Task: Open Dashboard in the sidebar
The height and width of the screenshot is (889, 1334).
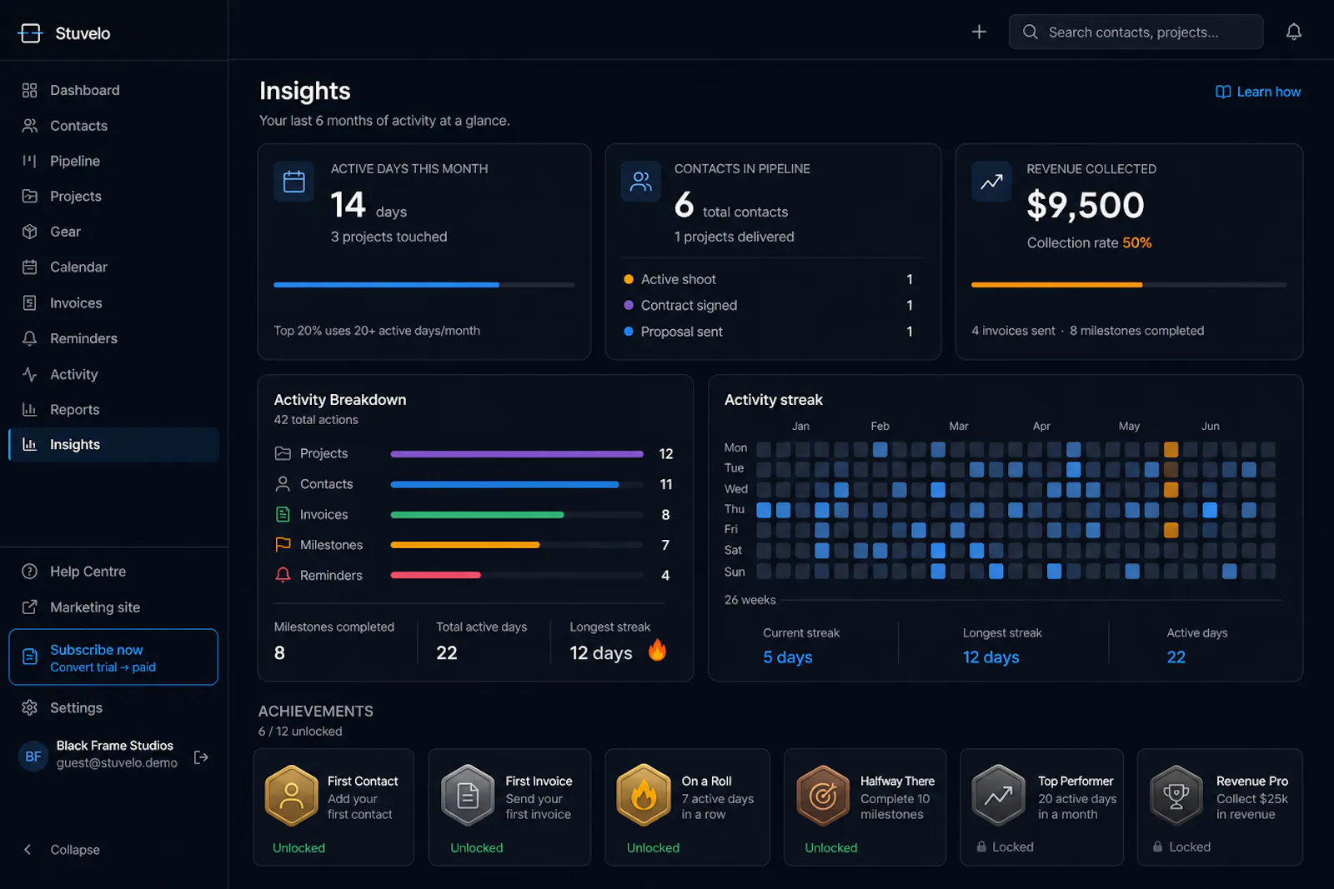Action: [113, 90]
